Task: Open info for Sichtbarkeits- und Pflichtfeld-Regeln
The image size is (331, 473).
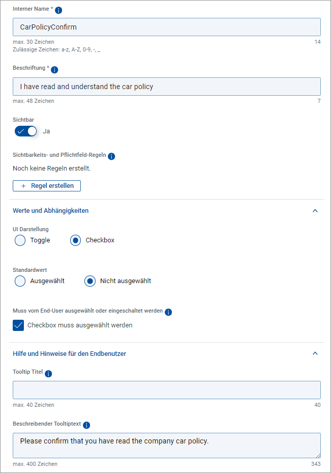Action: tap(111, 156)
